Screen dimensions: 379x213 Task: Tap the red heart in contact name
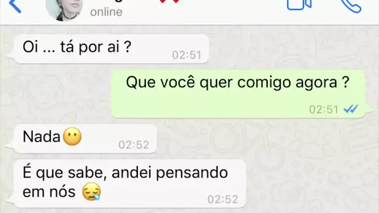(169, 1)
